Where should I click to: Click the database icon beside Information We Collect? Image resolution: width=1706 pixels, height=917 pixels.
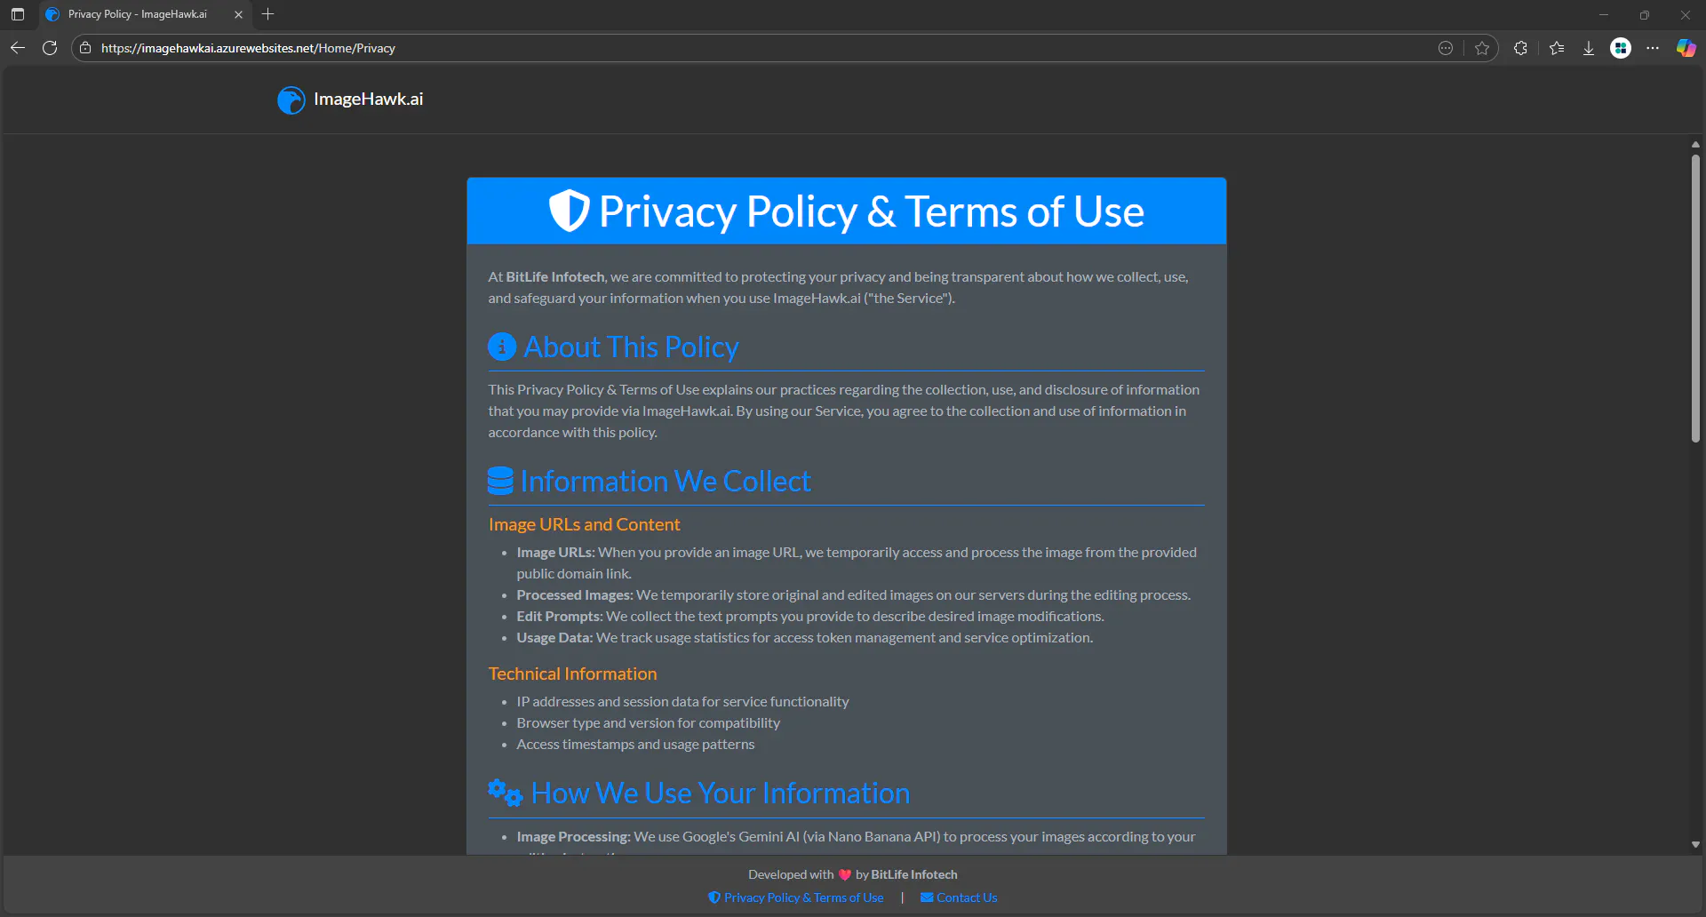point(500,481)
